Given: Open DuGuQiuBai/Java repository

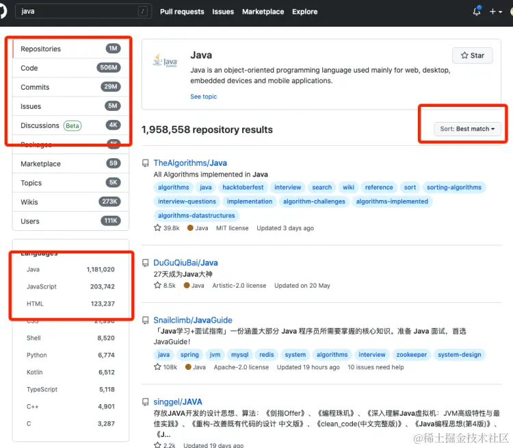Looking at the screenshot, I should click(185, 263).
